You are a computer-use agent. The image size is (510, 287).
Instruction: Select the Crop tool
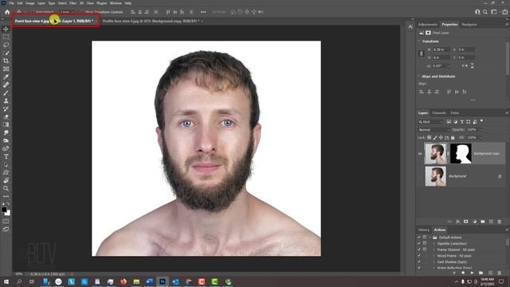pyautogui.click(x=6, y=61)
